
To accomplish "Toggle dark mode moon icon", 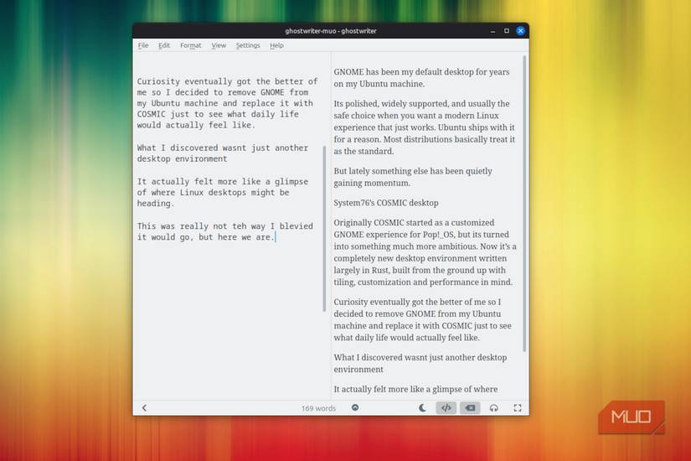I will [x=422, y=408].
